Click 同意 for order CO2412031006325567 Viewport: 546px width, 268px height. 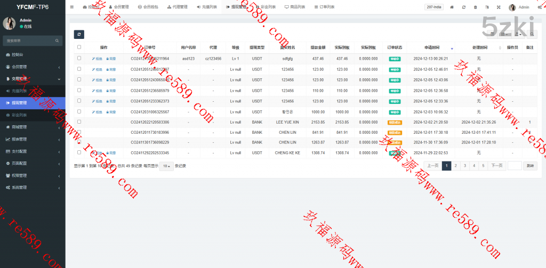pyautogui.click(x=111, y=112)
